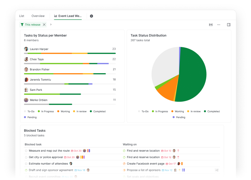Click Jeremis Tommiu's task count 18
The height and width of the screenshot is (180, 251).
114,79
